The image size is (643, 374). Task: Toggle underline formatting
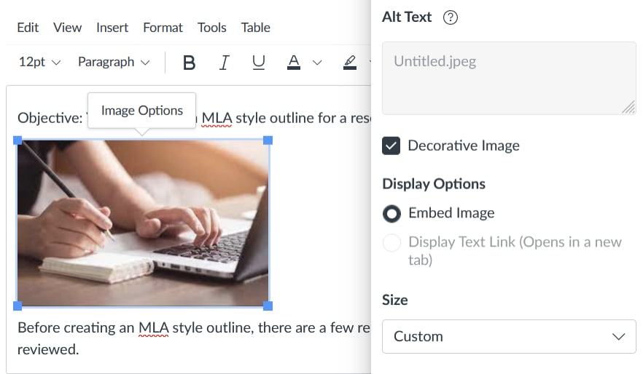258,63
